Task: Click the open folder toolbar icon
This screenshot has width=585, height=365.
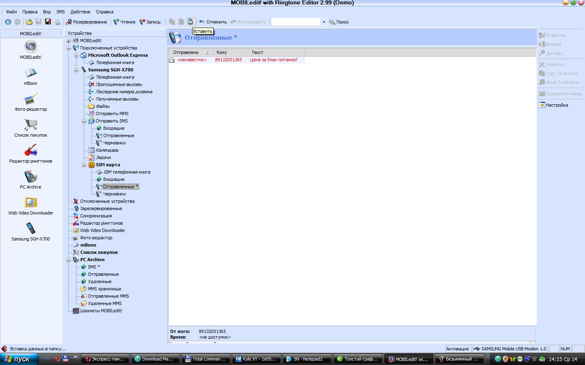Action: pos(29,22)
